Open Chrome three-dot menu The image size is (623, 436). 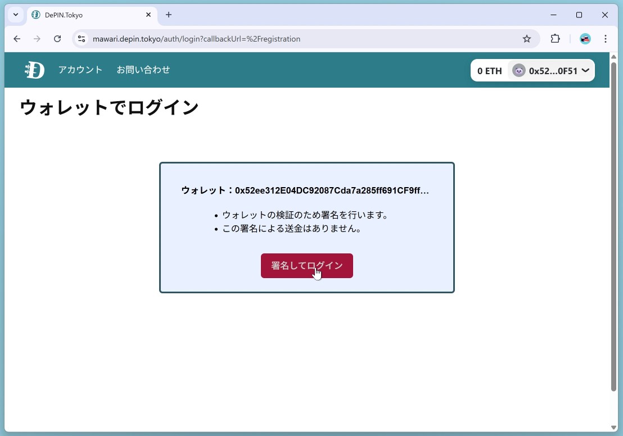[x=606, y=39]
